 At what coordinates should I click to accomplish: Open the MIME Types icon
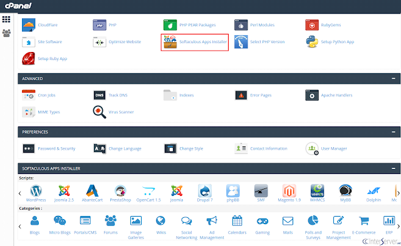tap(28, 112)
